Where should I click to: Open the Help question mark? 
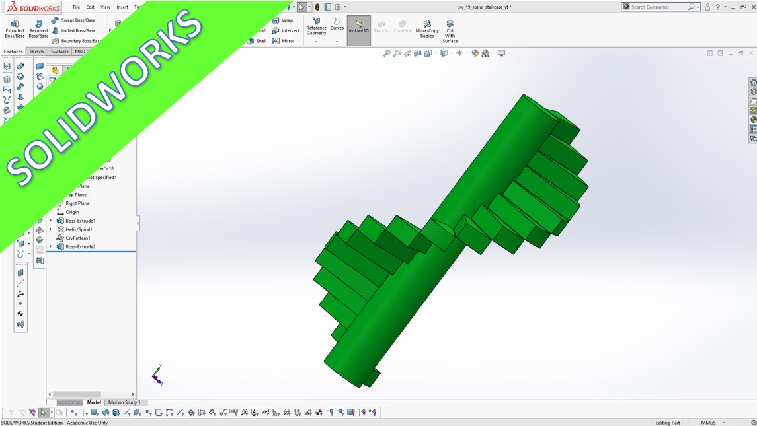(717, 7)
